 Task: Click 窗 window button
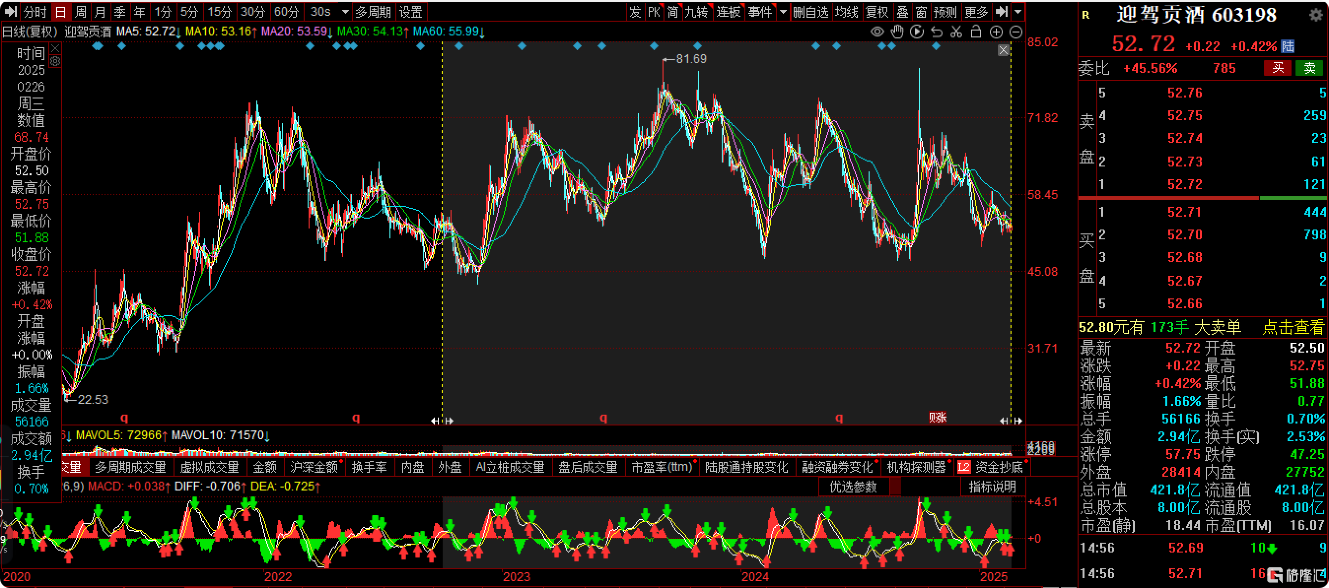(x=921, y=11)
